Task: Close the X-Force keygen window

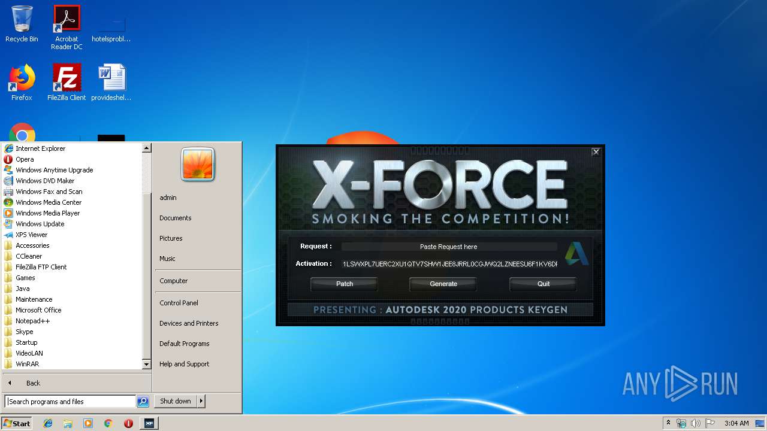Action: pos(596,152)
